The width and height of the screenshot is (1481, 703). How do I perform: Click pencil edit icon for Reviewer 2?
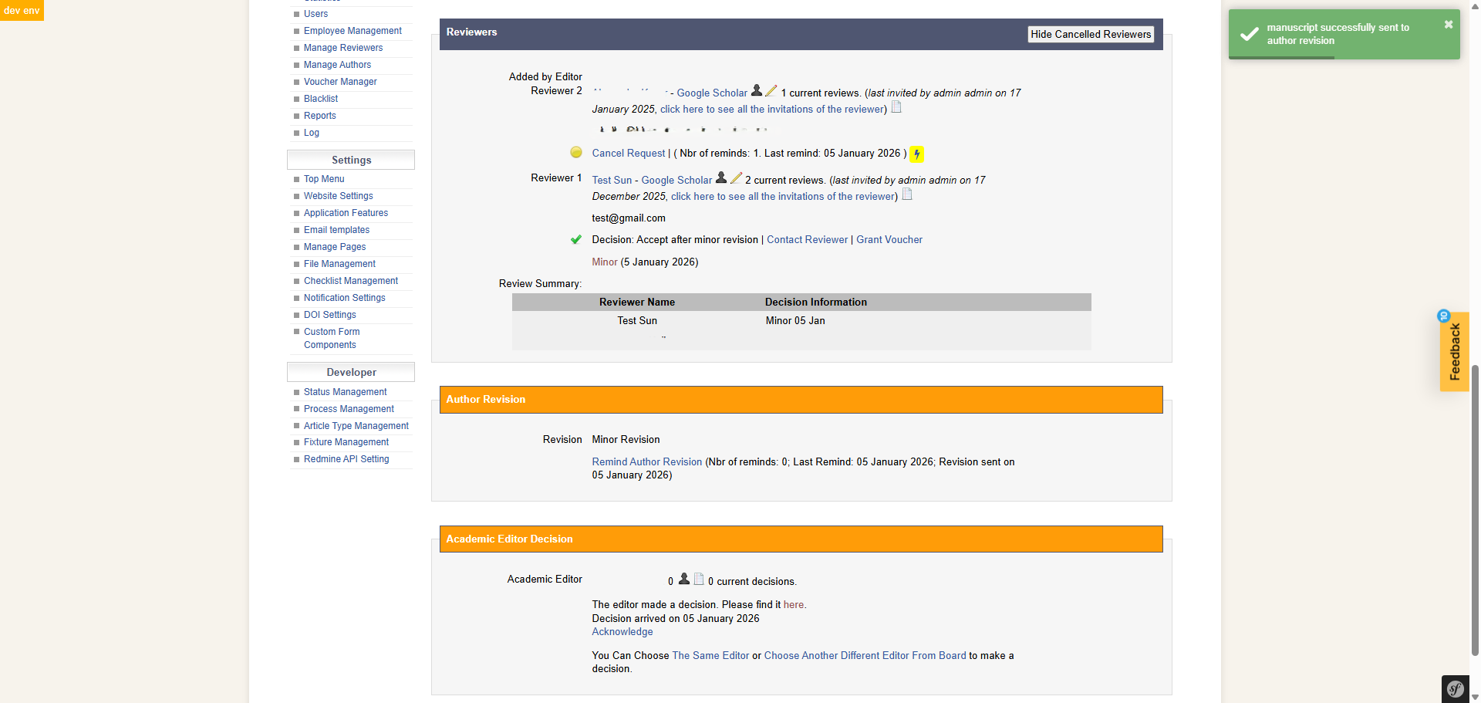tap(771, 91)
